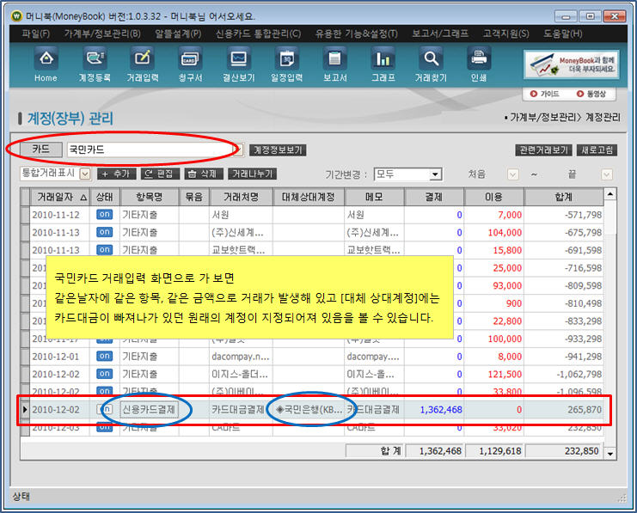Click the MoneyBook promotional banner
Image resolution: width=637 pixels, height=513 pixels.
[x=571, y=64]
